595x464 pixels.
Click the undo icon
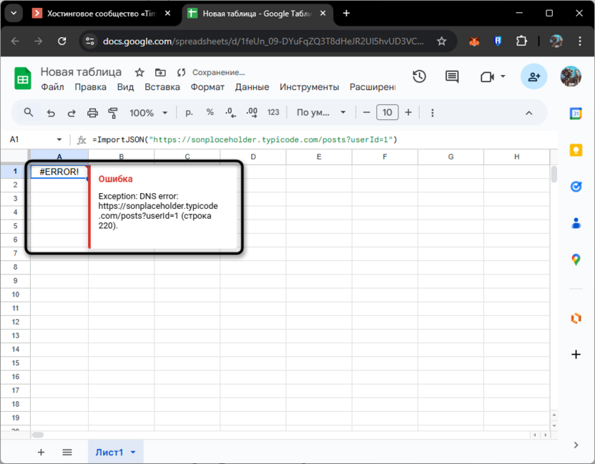49,112
